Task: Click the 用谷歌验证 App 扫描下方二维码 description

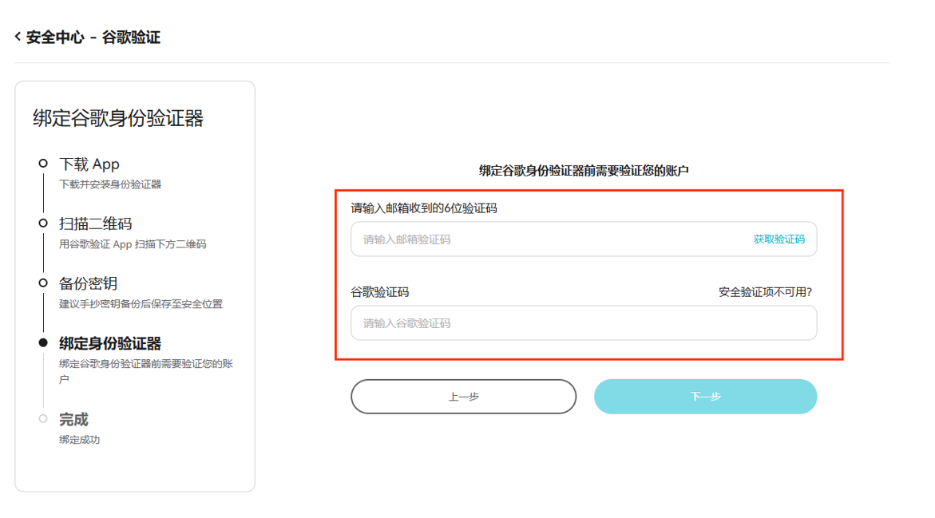Action: tap(133, 243)
